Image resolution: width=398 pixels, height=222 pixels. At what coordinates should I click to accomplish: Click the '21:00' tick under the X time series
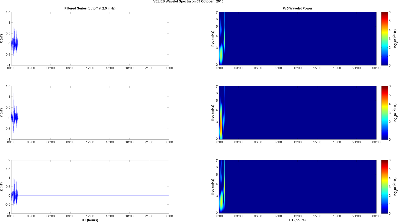coord(149,68)
